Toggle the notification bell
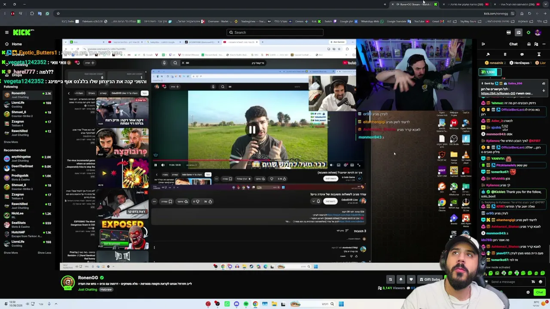Viewport: 550px width, 309px height. (401, 279)
